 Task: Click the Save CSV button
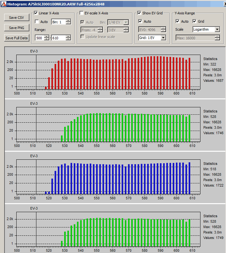(16, 18)
